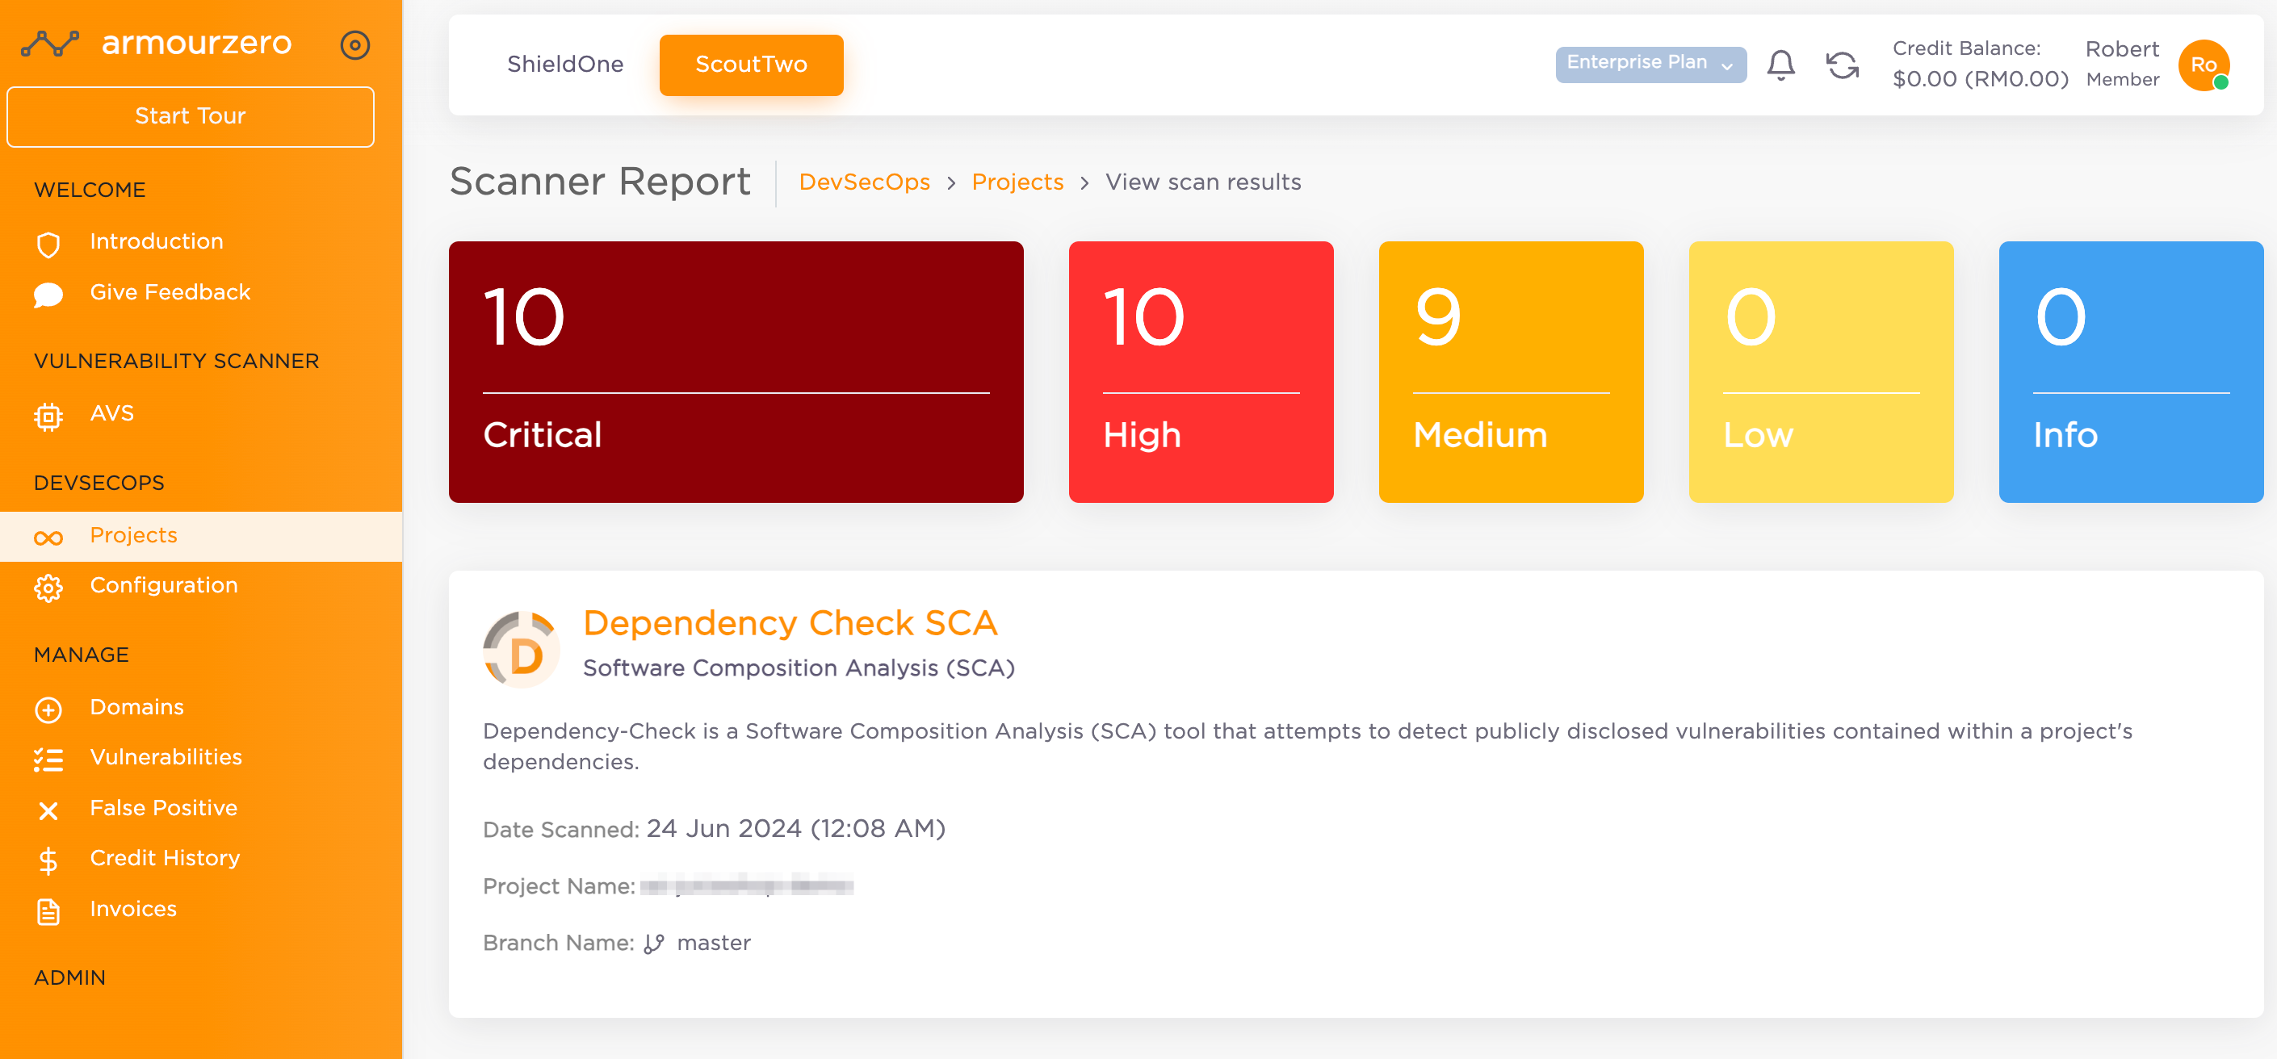Click the Introduction shield icon
Screen dimensions: 2277x1059
point(48,244)
